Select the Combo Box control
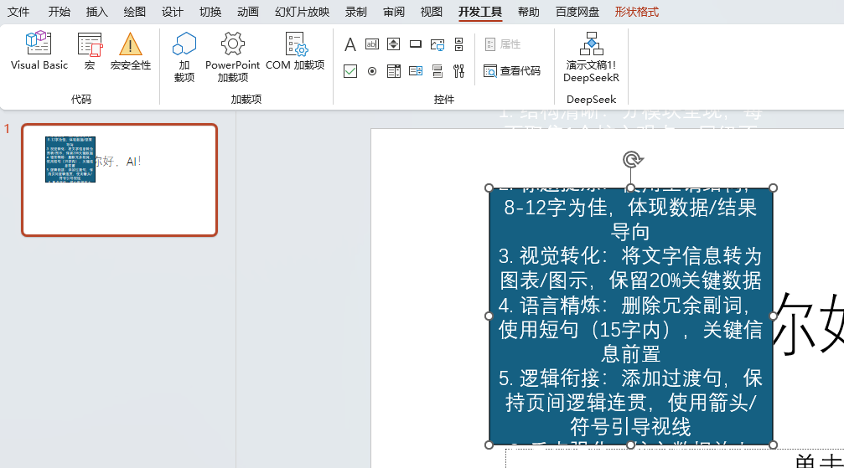This screenshot has width=844, height=468. [393, 71]
